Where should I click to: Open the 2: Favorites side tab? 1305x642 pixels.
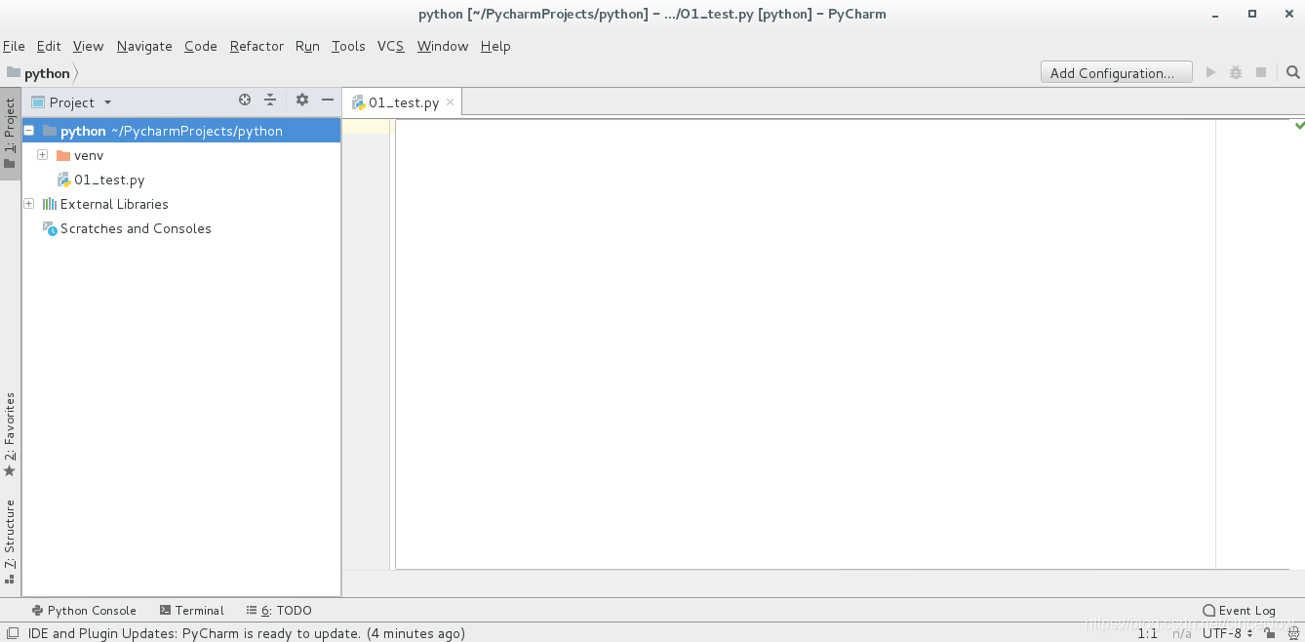point(10,434)
